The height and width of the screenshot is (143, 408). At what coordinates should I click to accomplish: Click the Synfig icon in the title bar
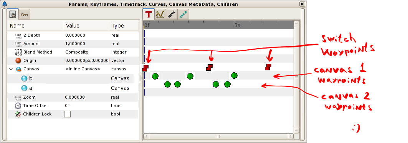pos(5,4)
